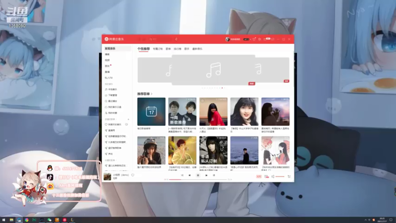Expand the VIP account dropdown arrow

[x=250, y=39]
